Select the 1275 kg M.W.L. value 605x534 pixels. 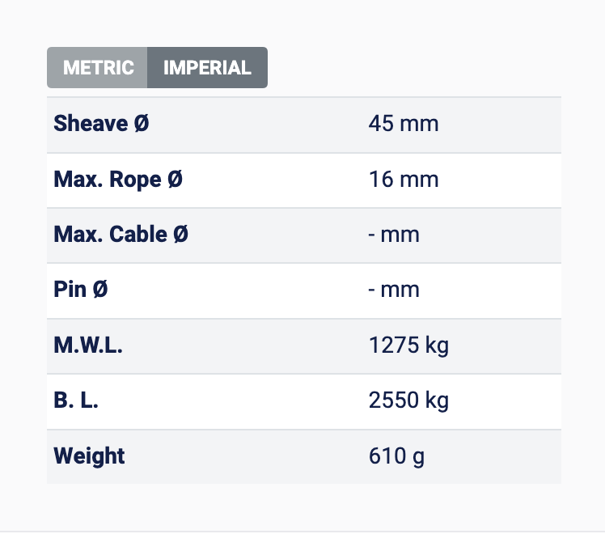pyautogui.click(x=408, y=345)
